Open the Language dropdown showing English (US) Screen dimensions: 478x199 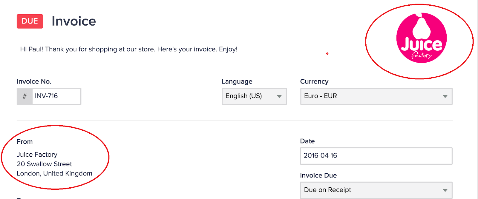[x=254, y=96]
